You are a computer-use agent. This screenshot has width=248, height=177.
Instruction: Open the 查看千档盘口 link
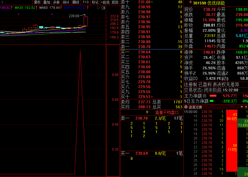tap(167, 112)
